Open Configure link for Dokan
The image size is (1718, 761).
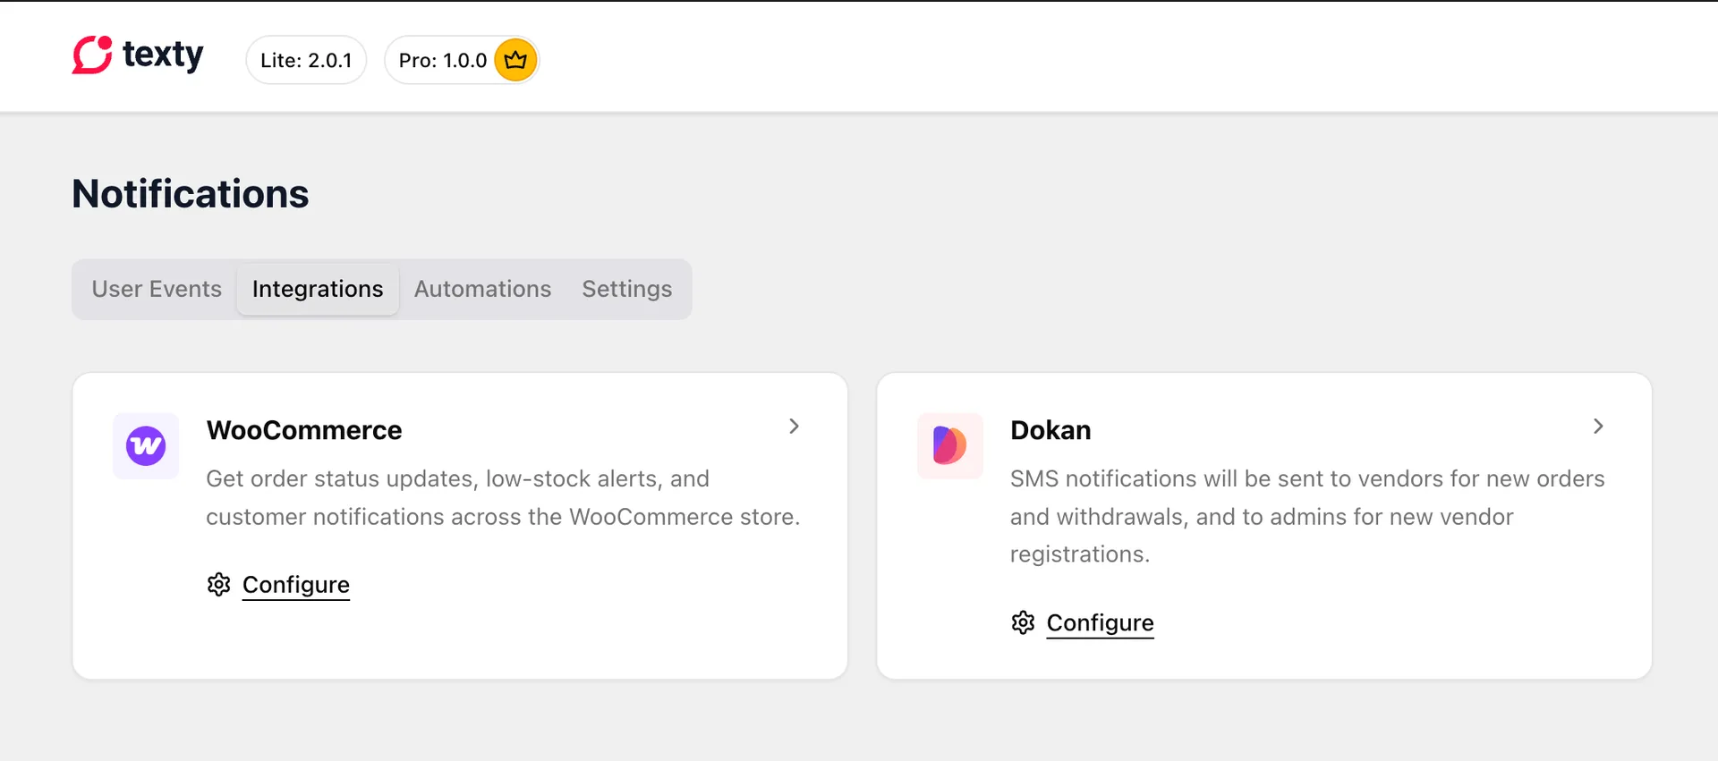click(x=1101, y=623)
